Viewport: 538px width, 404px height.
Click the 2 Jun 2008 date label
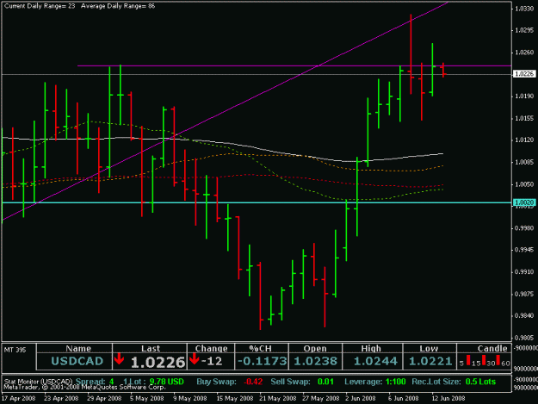point(361,399)
